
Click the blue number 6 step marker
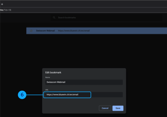pos(22,95)
